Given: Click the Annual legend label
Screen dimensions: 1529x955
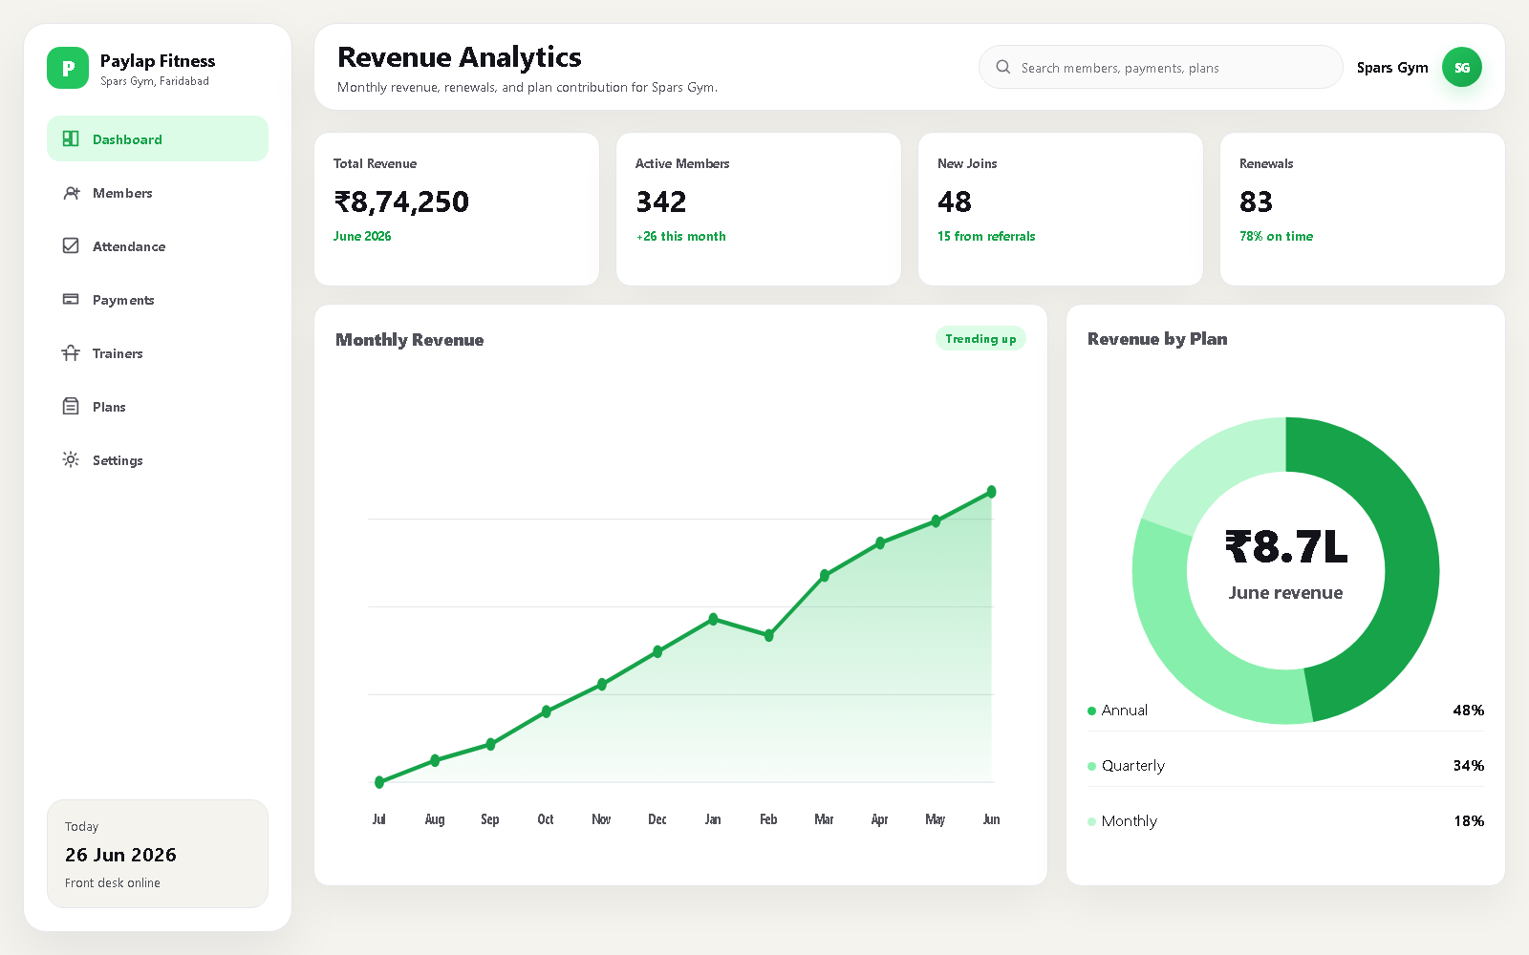Looking at the screenshot, I should (x=1125, y=711).
